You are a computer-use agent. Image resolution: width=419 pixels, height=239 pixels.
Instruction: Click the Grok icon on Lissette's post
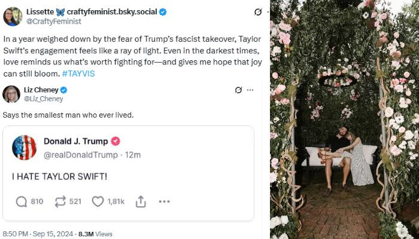257,12
